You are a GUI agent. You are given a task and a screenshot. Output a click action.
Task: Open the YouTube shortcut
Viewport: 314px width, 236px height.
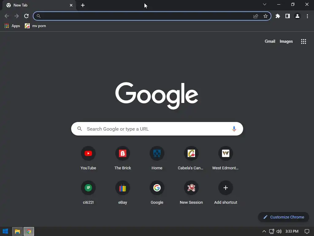[88, 159]
